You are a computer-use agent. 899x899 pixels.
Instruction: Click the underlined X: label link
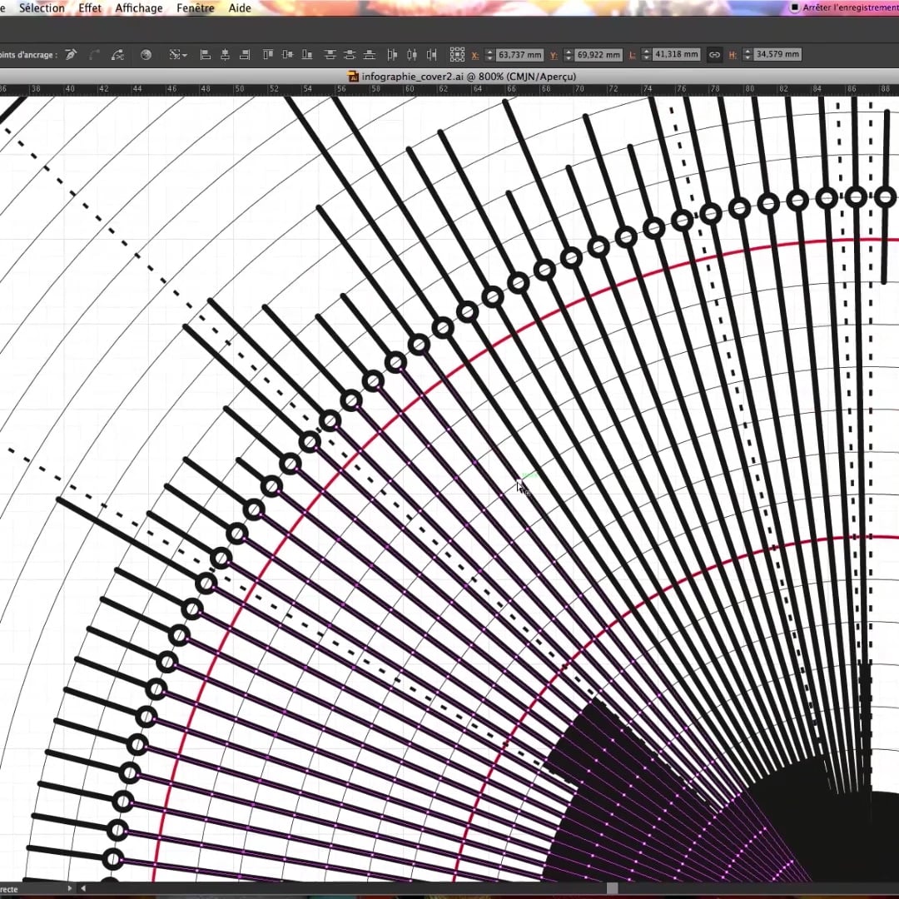pyautogui.click(x=475, y=56)
